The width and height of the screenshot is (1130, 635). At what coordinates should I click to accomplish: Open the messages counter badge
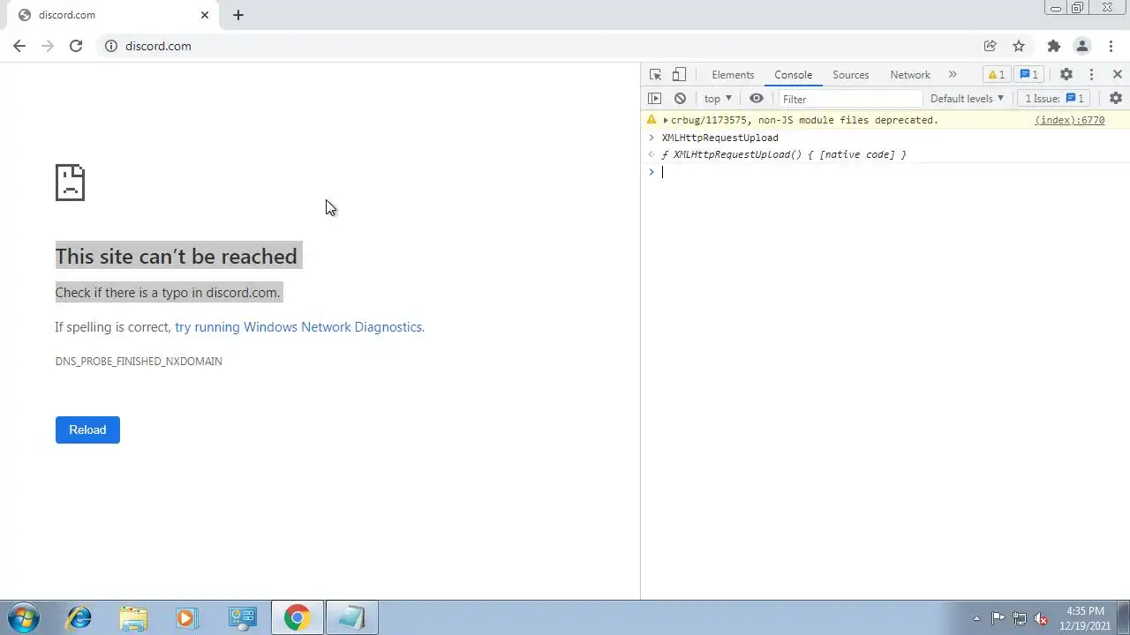click(x=1028, y=75)
